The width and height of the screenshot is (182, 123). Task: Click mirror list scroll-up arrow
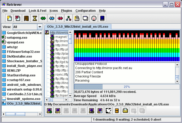click(70, 32)
